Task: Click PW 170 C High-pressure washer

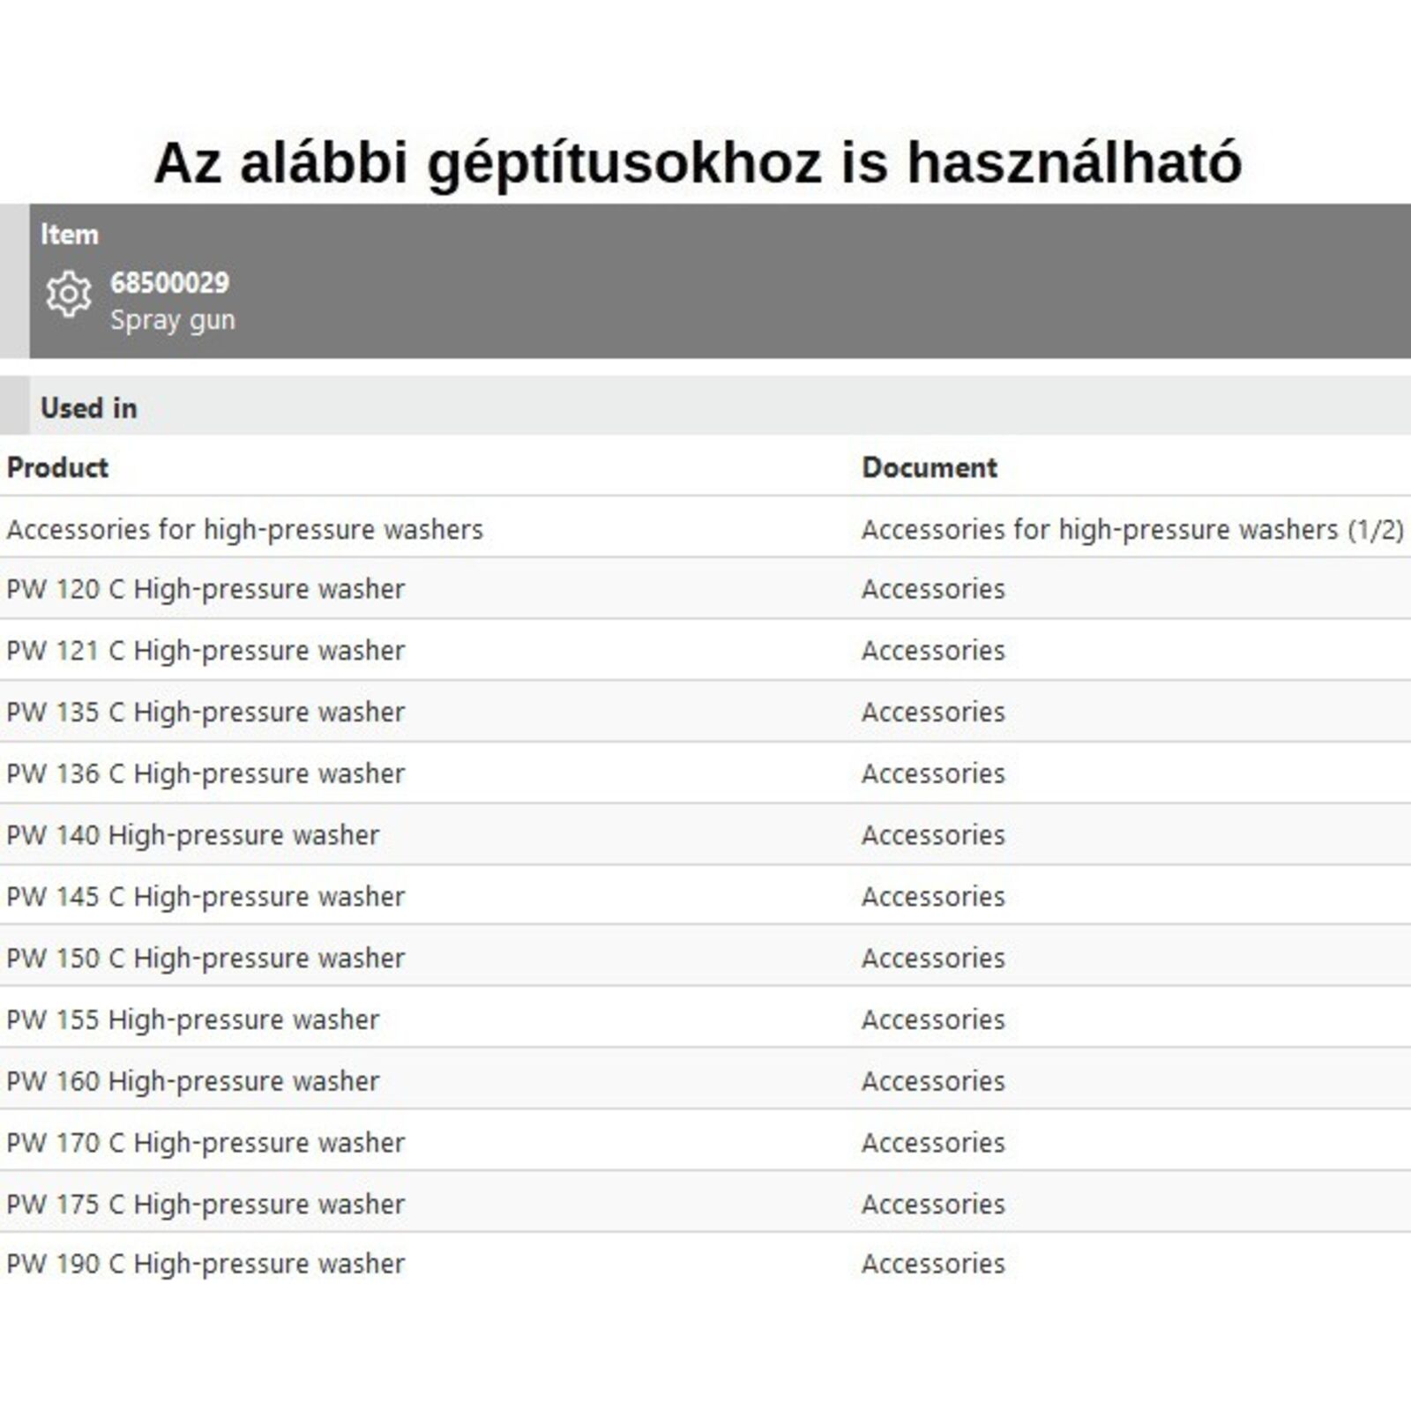Action: (205, 1143)
